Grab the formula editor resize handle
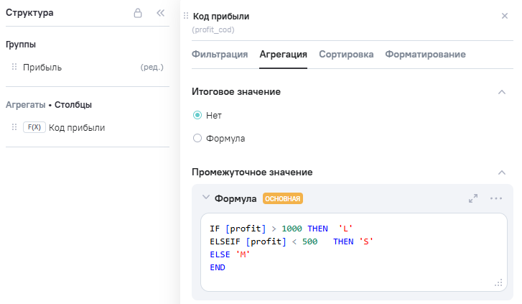 click(498, 283)
